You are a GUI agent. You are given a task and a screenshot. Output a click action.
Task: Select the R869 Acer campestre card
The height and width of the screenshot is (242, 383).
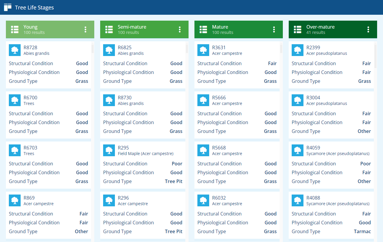(48, 215)
